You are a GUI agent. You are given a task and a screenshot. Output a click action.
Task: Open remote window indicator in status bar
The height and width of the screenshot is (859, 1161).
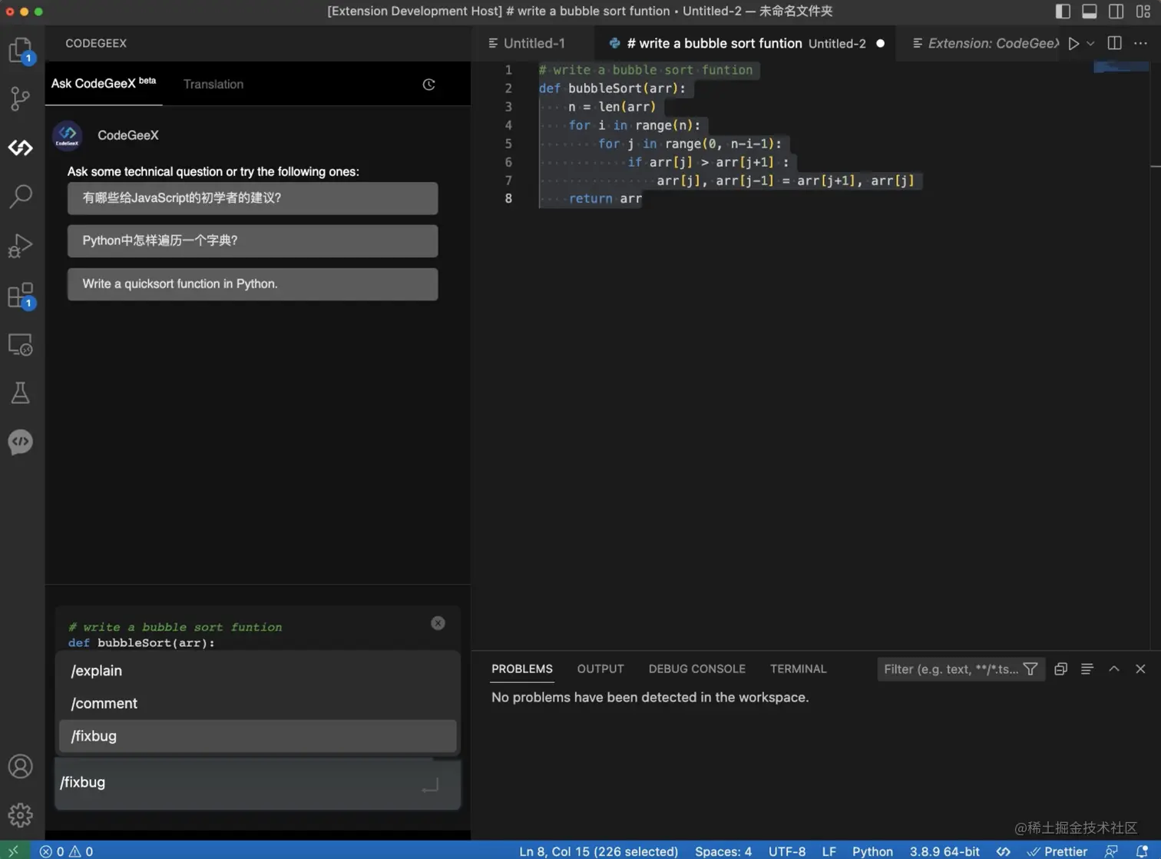pyautogui.click(x=15, y=851)
